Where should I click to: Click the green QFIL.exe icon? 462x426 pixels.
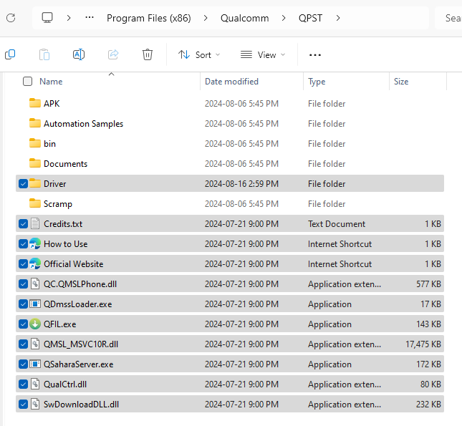click(x=35, y=324)
